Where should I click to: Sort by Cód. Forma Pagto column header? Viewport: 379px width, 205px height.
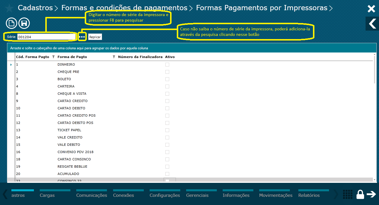tap(33, 57)
